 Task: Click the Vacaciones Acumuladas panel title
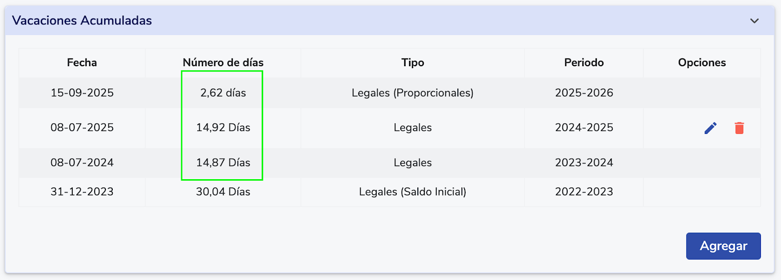point(82,20)
